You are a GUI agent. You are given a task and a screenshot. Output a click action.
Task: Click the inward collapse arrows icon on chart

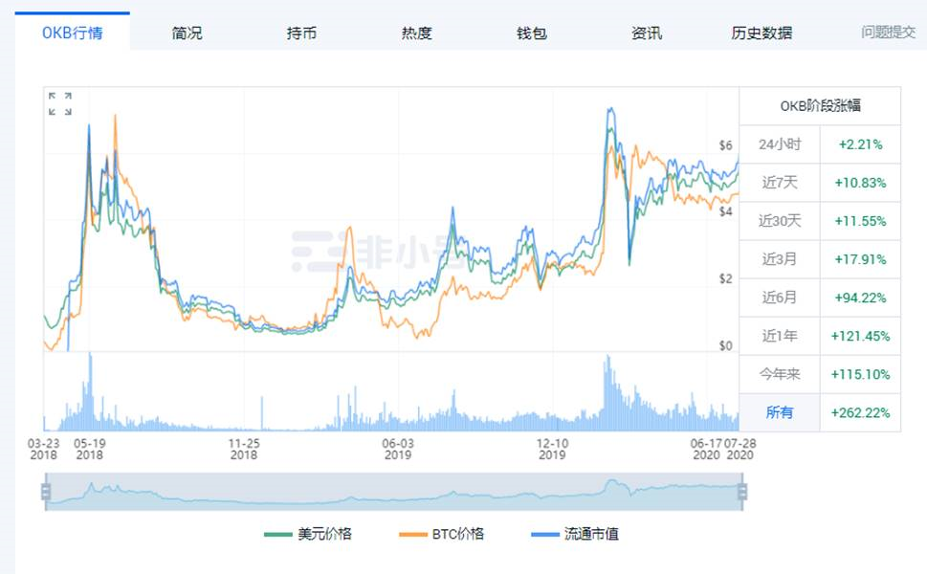click(x=59, y=114)
